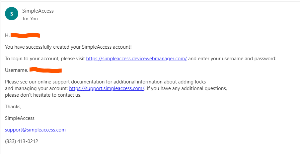Open the SimpleAccess sender name in header
The height and width of the screenshot is (154, 300).
[38, 11]
